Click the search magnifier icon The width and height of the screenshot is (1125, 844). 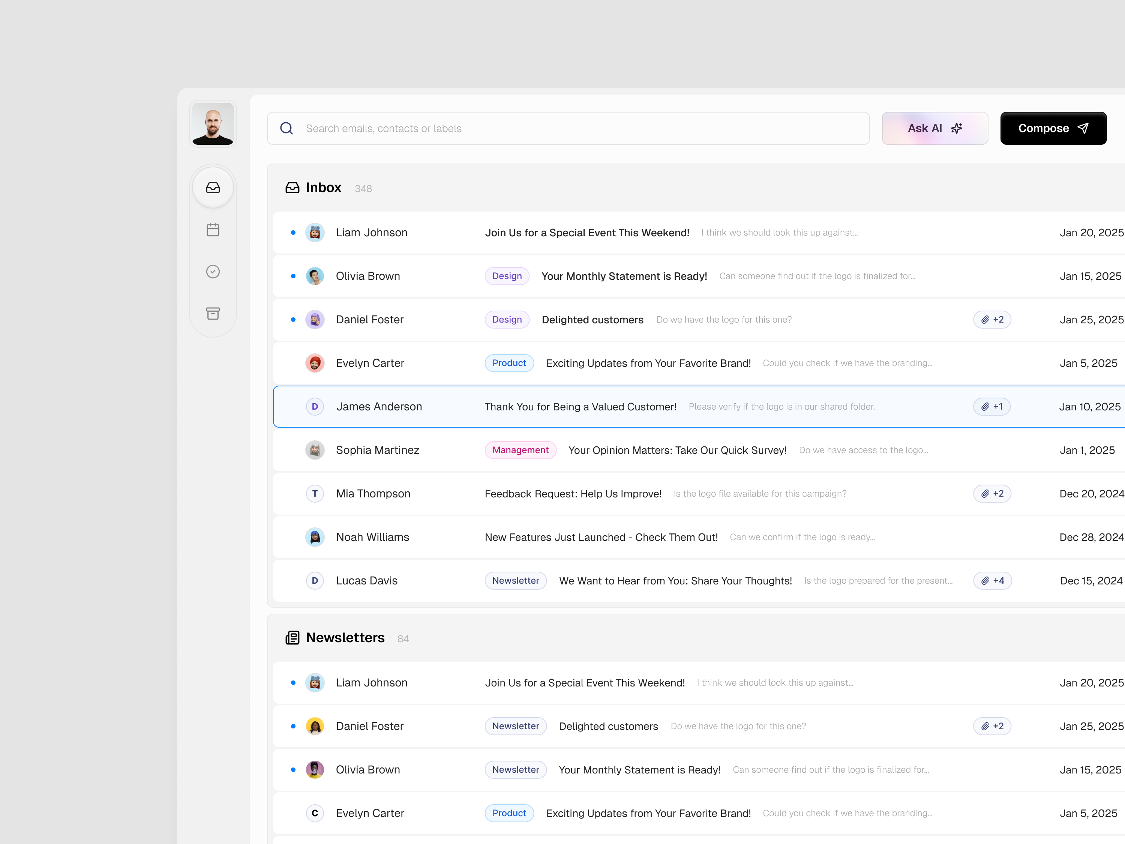click(x=286, y=128)
